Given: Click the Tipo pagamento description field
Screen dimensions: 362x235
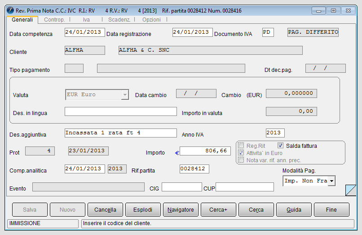Looking at the screenshot, I should 171,68.
